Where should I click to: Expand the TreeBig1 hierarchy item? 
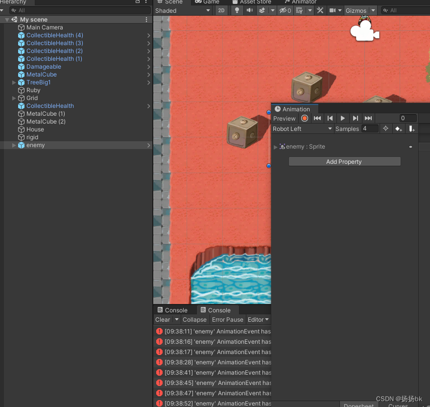tap(14, 82)
